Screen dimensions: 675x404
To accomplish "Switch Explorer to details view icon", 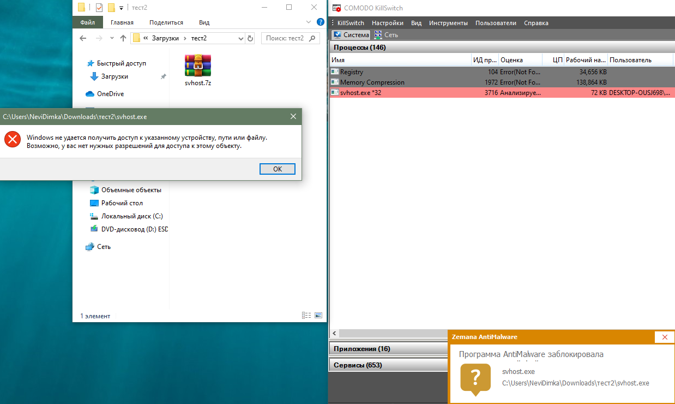I will click(x=306, y=316).
